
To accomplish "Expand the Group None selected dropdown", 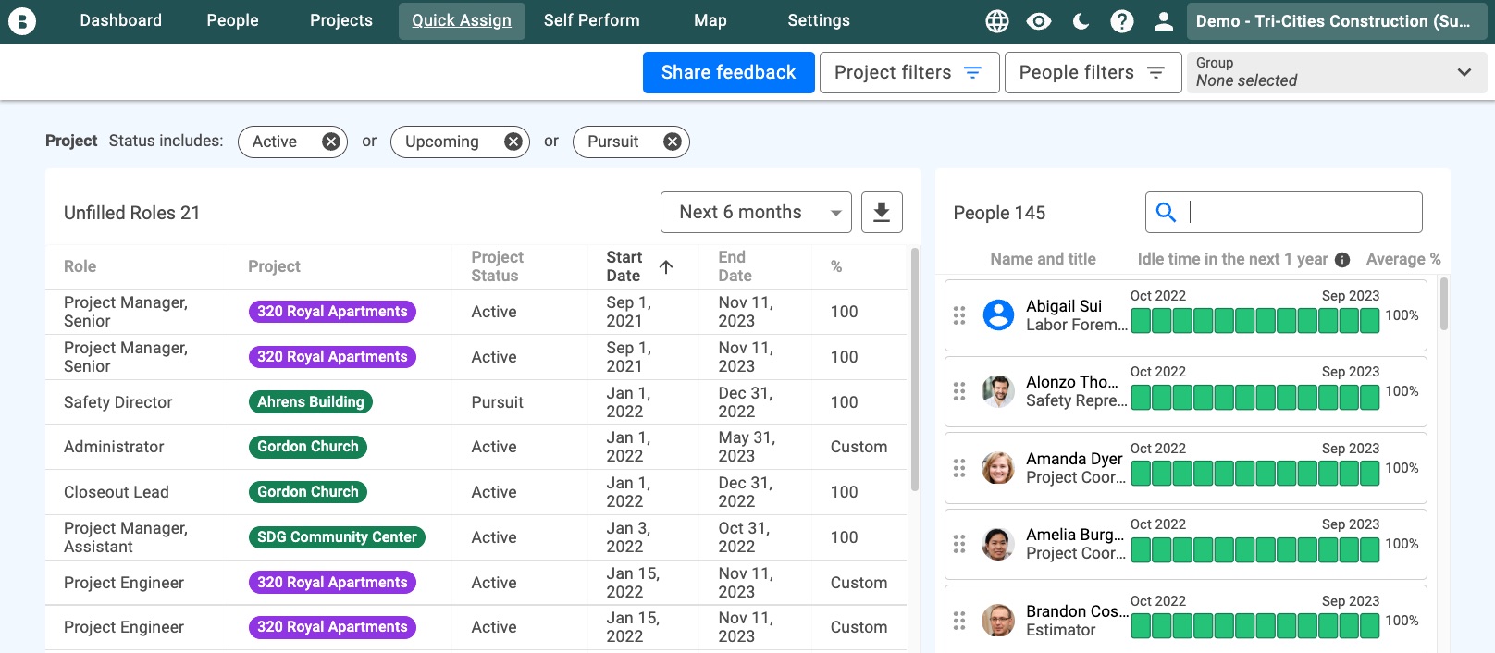I will [1337, 72].
